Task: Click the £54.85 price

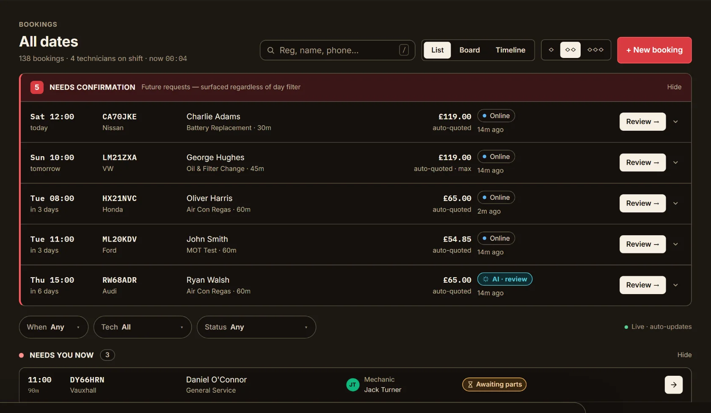Action: pyautogui.click(x=457, y=239)
